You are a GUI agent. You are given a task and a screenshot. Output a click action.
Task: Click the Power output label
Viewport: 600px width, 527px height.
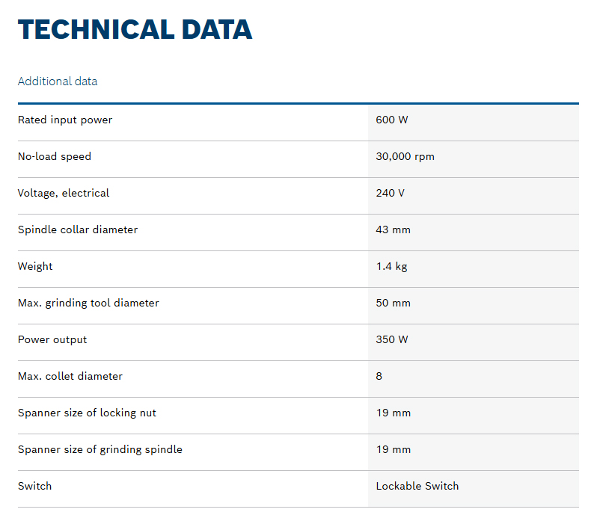(52, 339)
